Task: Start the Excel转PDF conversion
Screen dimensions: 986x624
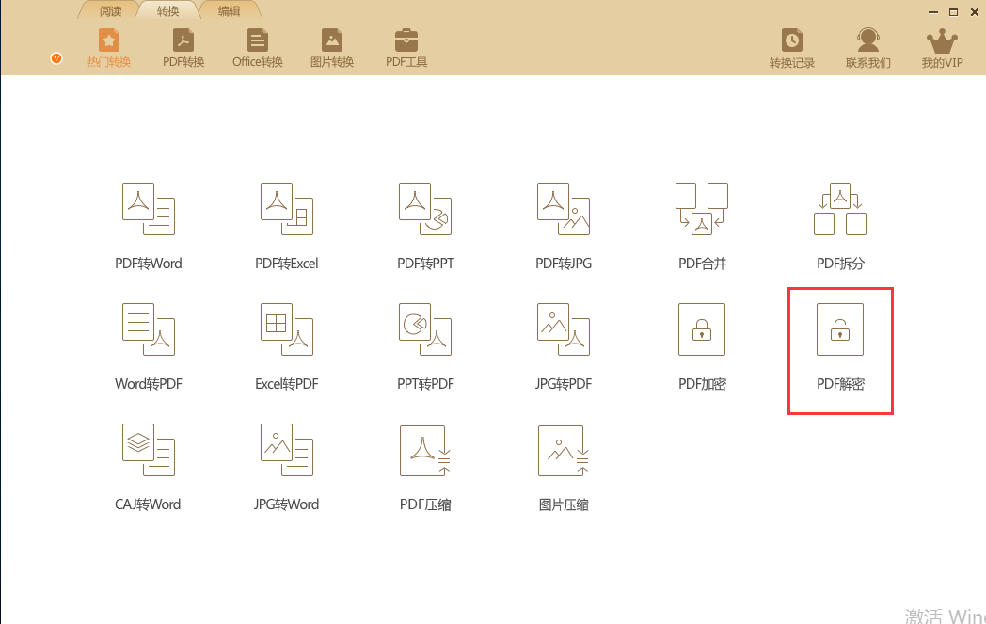Action: [287, 329]
